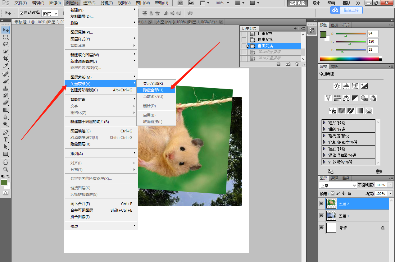Hide 图层 2 via eye icon
The width and height of the screenshot is (395, 262).
[321, 204]
